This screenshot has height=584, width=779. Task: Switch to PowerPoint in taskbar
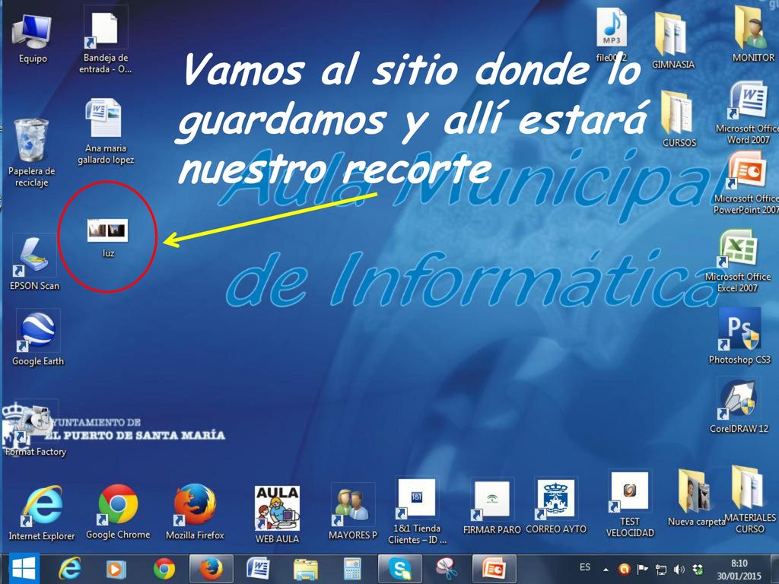coord(494,569)
